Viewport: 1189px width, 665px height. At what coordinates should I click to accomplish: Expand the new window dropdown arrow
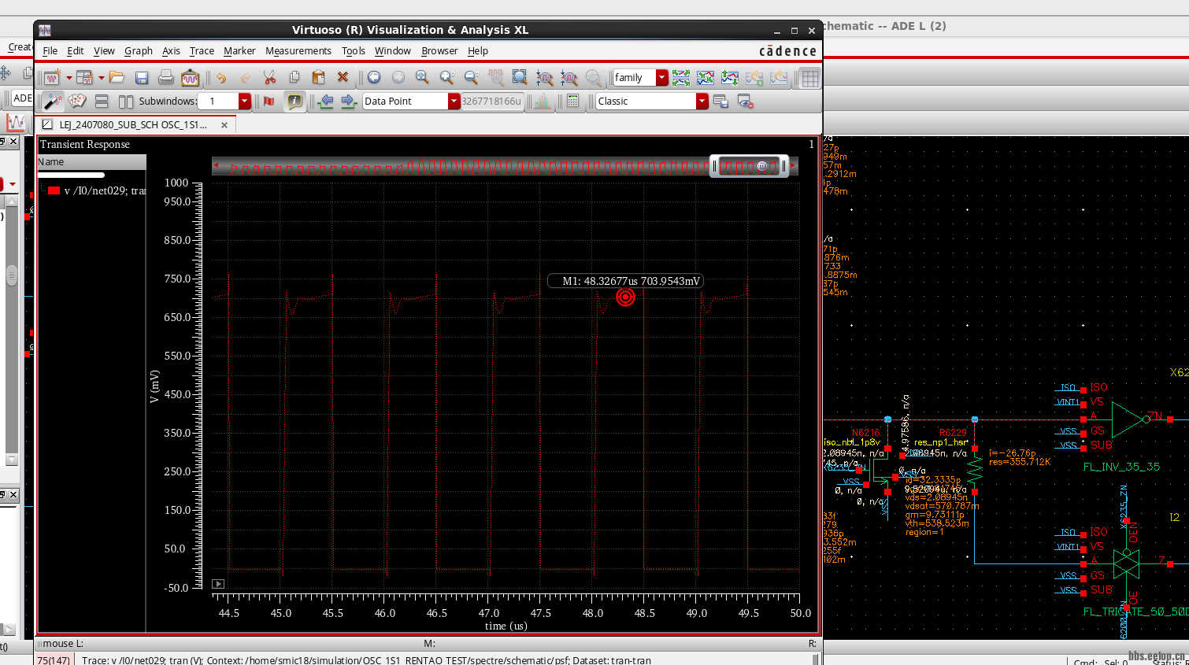pos(69,77)
